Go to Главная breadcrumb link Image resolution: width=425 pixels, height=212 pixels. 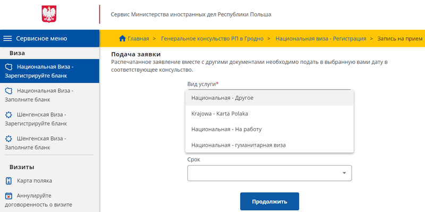click(138, 38)
